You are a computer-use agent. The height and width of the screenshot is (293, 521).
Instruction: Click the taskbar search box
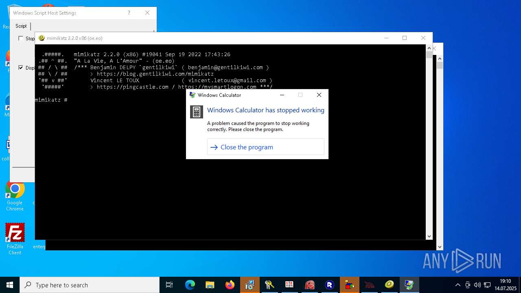90,285
